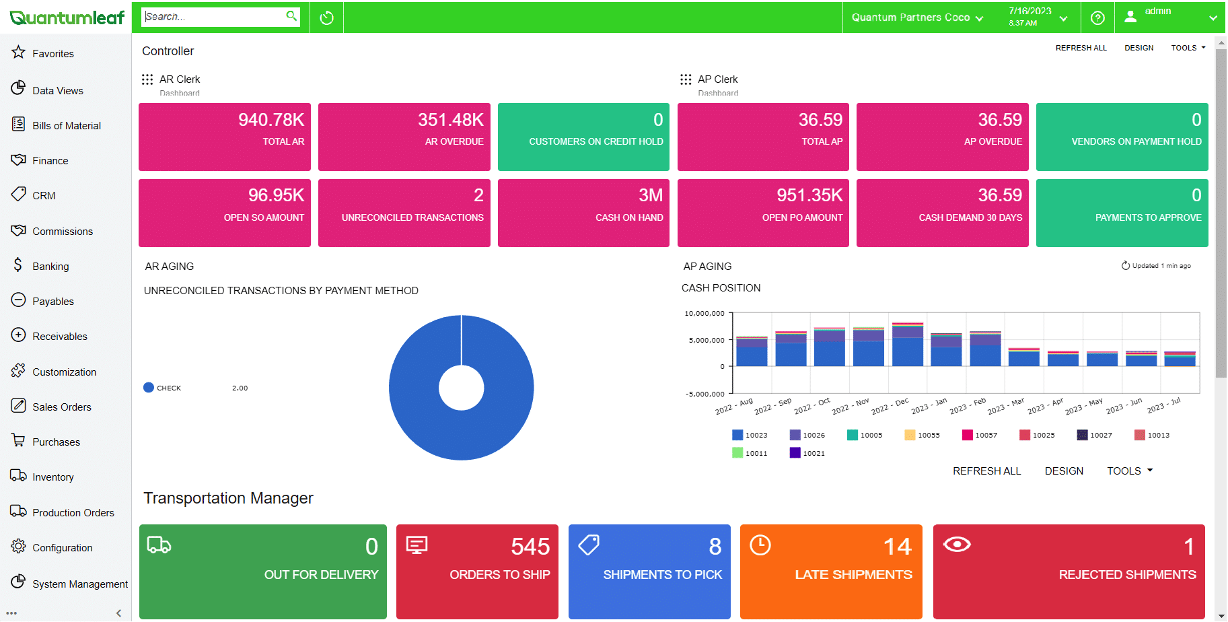Click DESIGN below the Cash Position chart

point(1064,471)
